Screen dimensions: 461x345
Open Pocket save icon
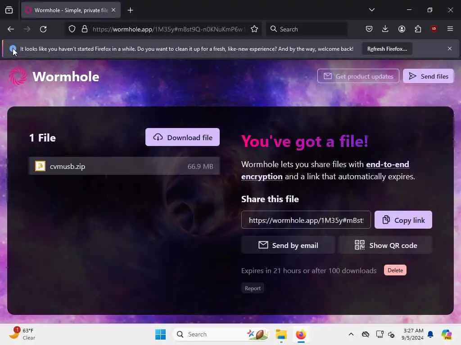click(369, 29)
